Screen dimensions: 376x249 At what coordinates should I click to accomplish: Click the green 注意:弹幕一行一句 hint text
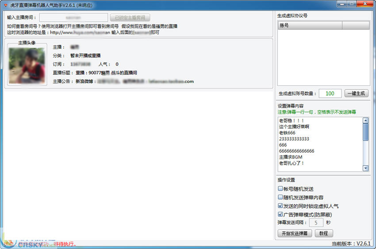point(317,112)
